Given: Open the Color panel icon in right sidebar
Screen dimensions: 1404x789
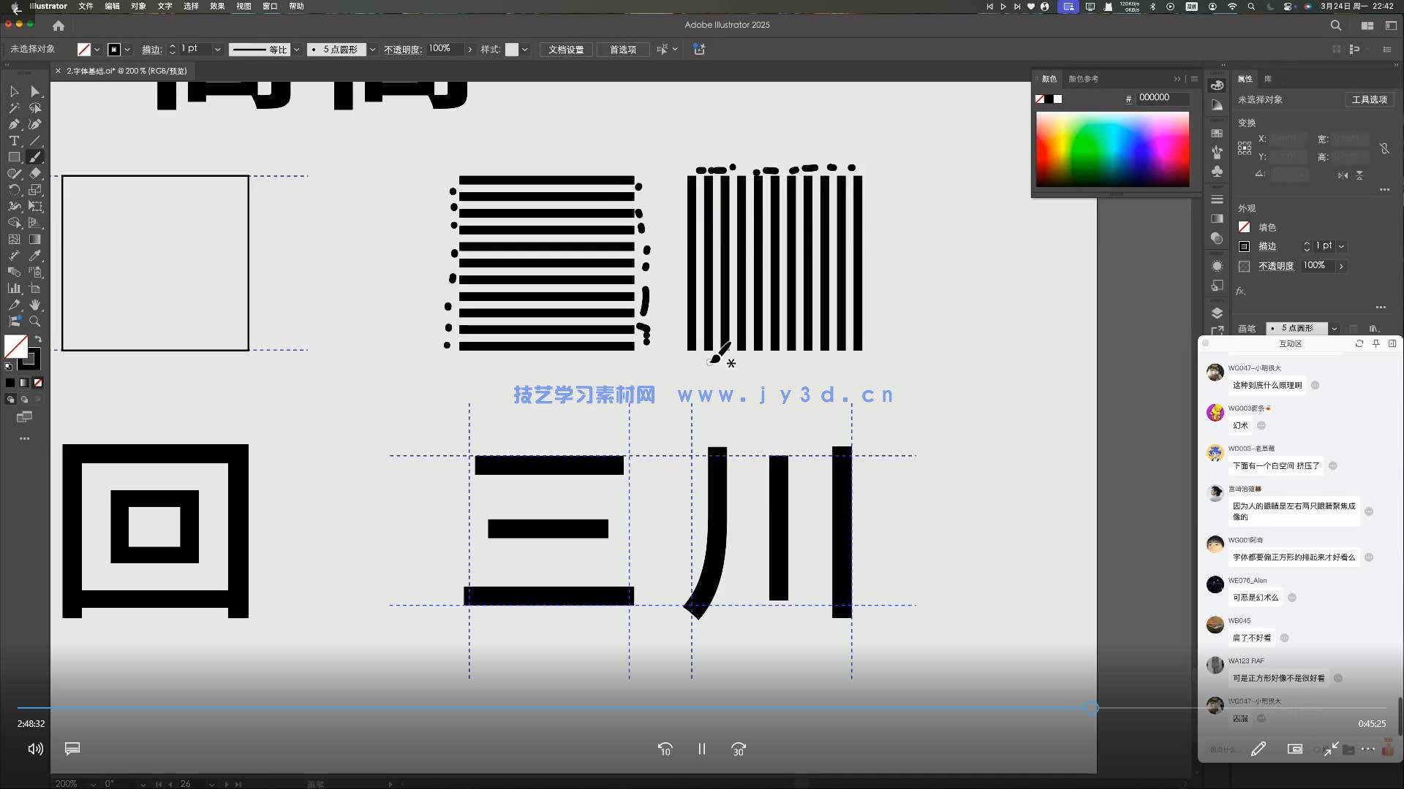Looking at the screenshot, I should click(x=1216, y=85).
